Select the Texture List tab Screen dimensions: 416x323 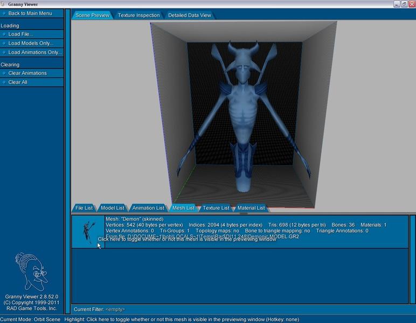216,208
